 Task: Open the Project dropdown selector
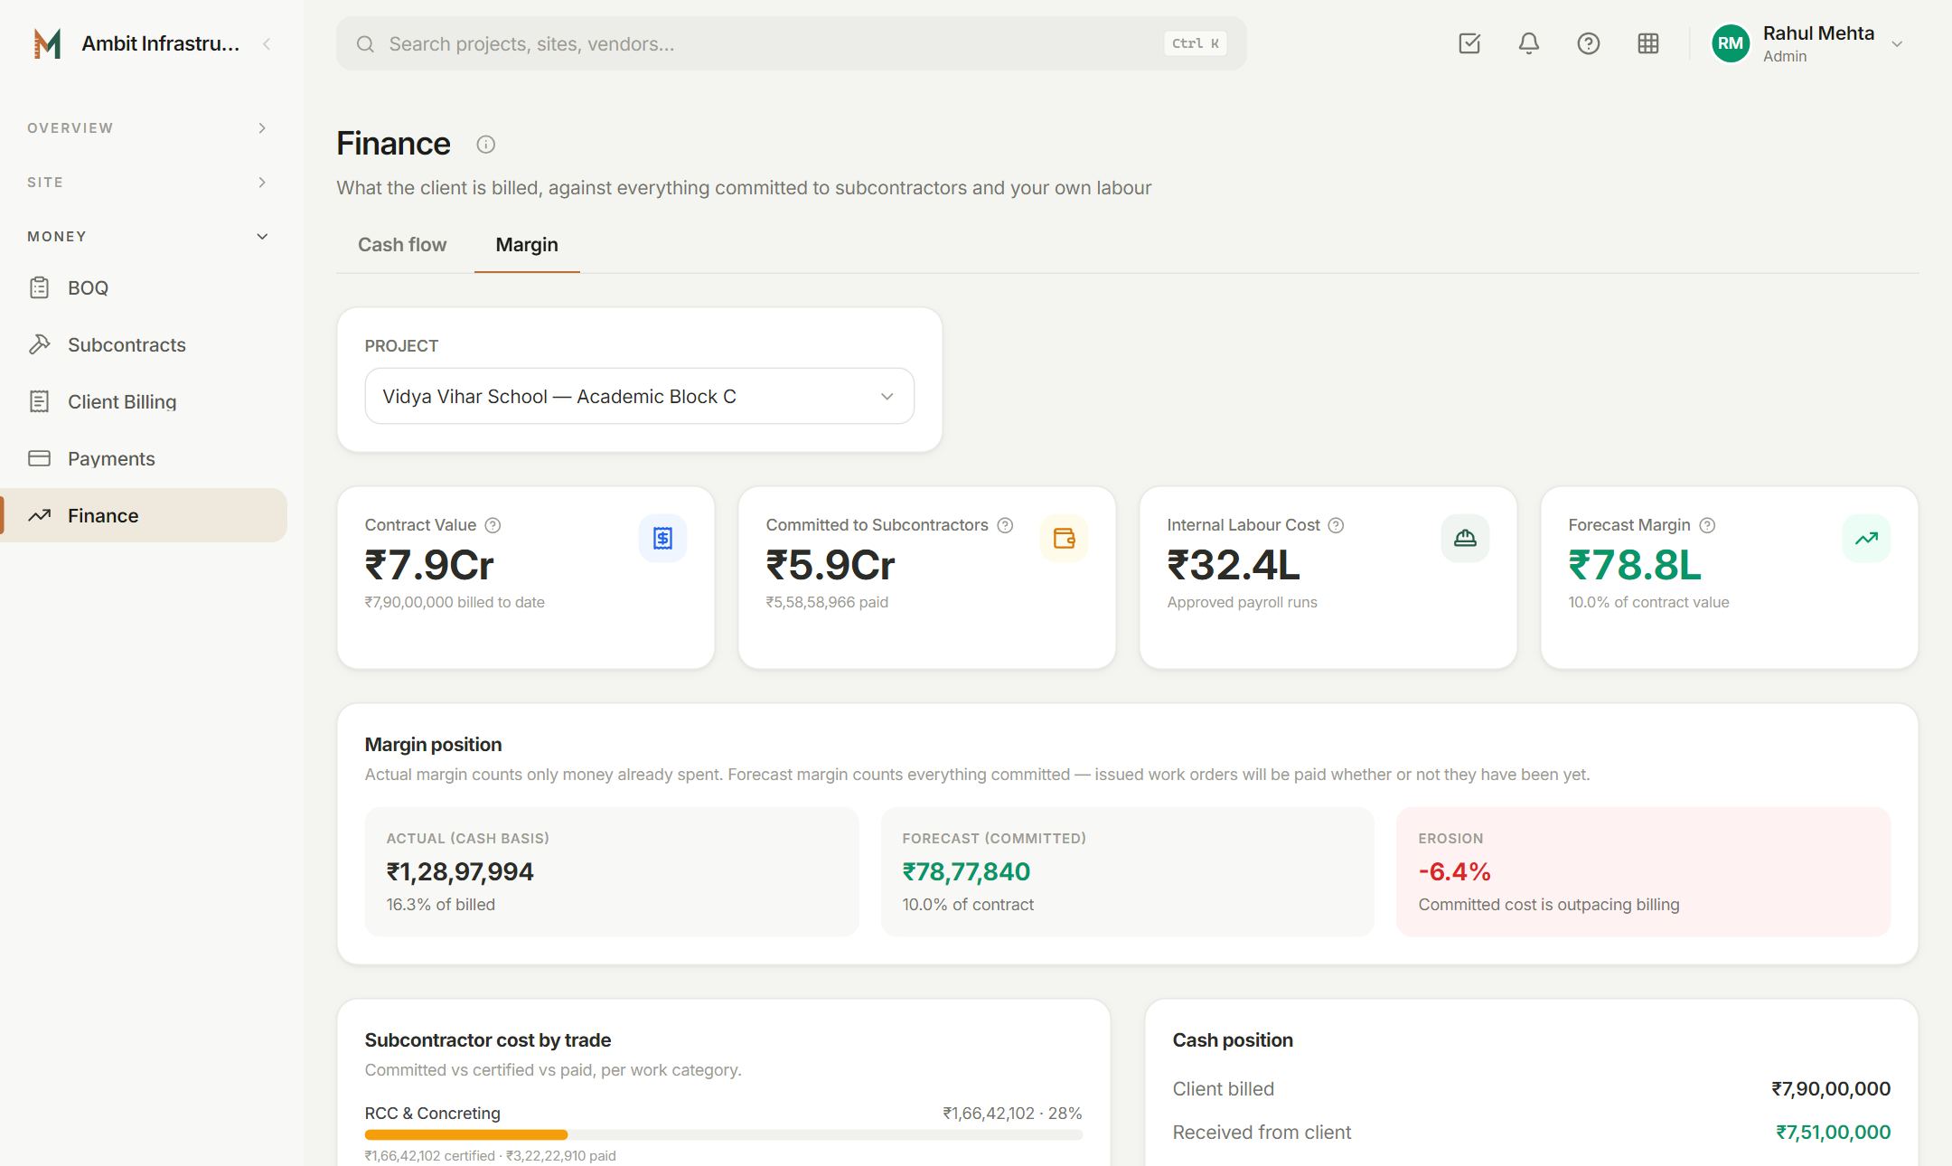tap(639, 396)
